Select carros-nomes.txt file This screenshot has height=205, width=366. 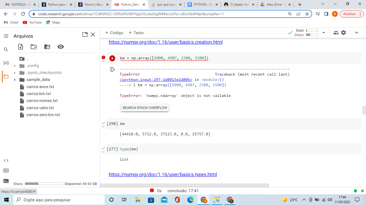point(42,101)
